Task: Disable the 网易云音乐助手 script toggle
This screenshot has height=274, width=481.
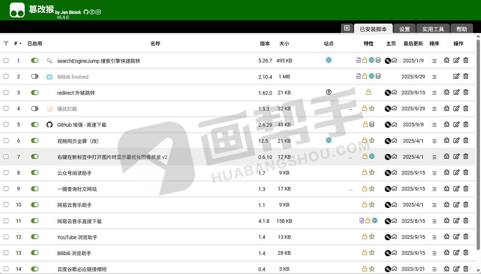Action: coord(34,205)
